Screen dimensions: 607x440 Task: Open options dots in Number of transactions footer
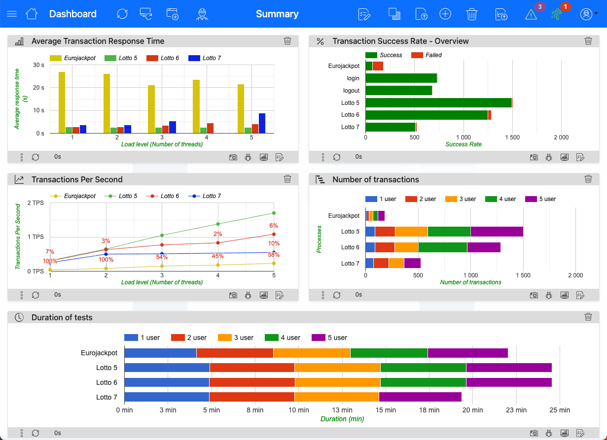click(x=323, y=295)
